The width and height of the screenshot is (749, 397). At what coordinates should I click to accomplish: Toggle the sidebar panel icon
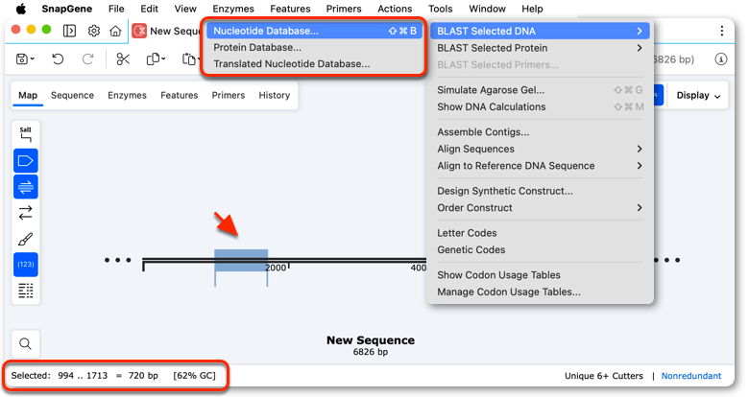click(x=70, y=31)
